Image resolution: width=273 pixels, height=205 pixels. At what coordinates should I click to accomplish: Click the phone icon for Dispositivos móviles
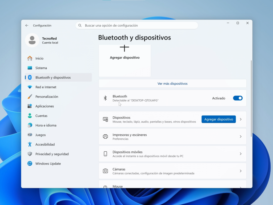coord(105,154)
